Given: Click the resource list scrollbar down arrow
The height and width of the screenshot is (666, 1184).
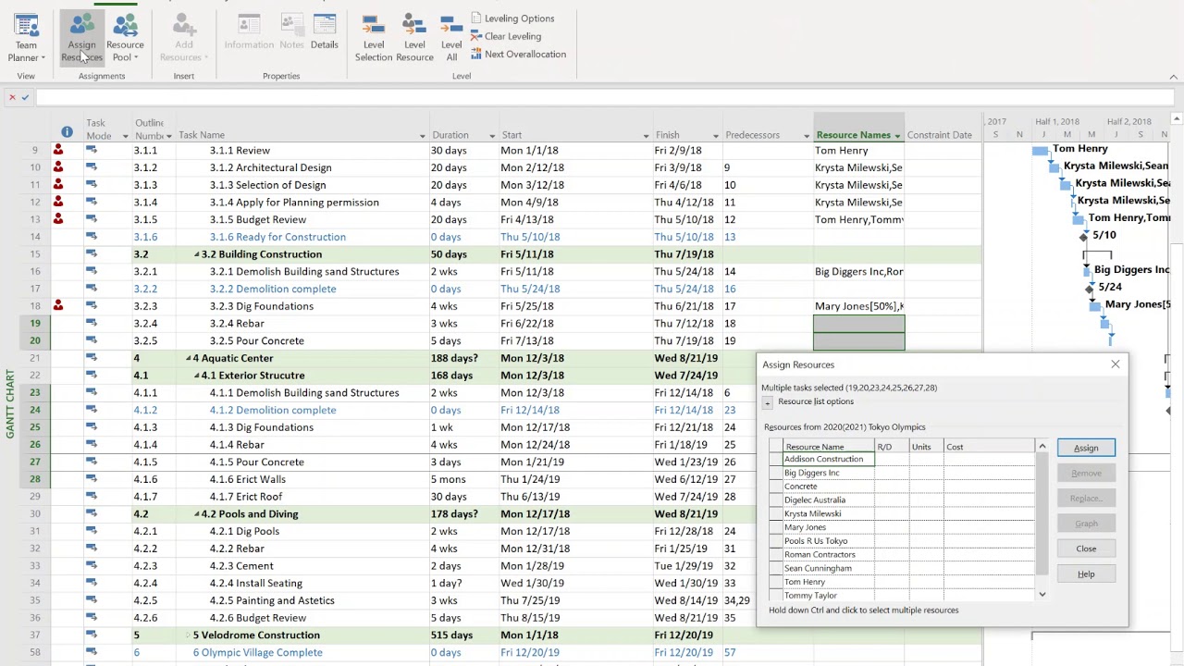Looking at the screenshot, I should click(1042, 594).
